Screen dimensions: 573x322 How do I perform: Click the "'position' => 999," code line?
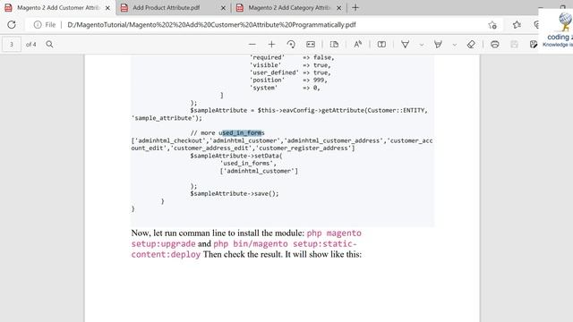click(x=288, y=80)
